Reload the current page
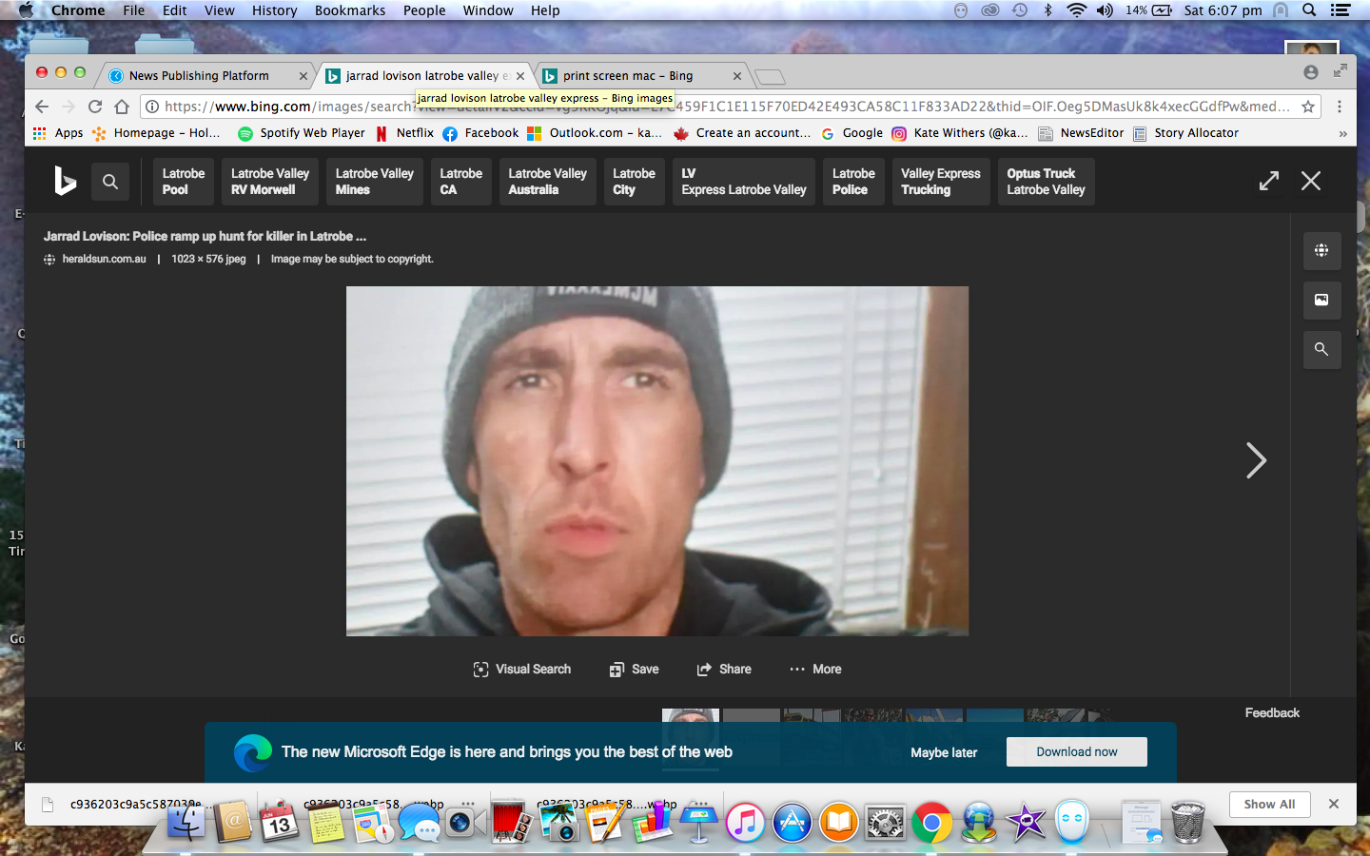This screenshot has width=1370, height=856. [x=95, y=107]
